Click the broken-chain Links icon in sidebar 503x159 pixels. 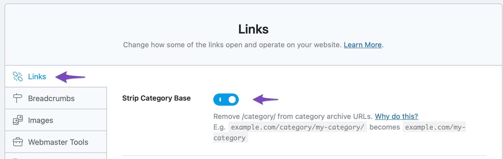click(x=18, y=76)
